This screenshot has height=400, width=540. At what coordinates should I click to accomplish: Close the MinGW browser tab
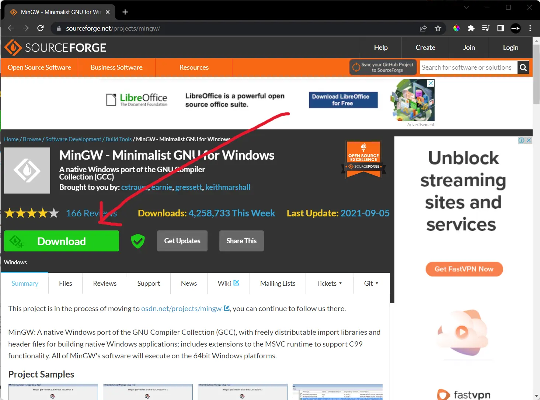108,12
